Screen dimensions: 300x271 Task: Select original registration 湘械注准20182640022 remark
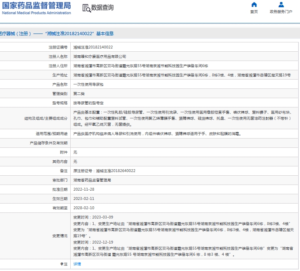pyautogui.click(x=104, y=171)
